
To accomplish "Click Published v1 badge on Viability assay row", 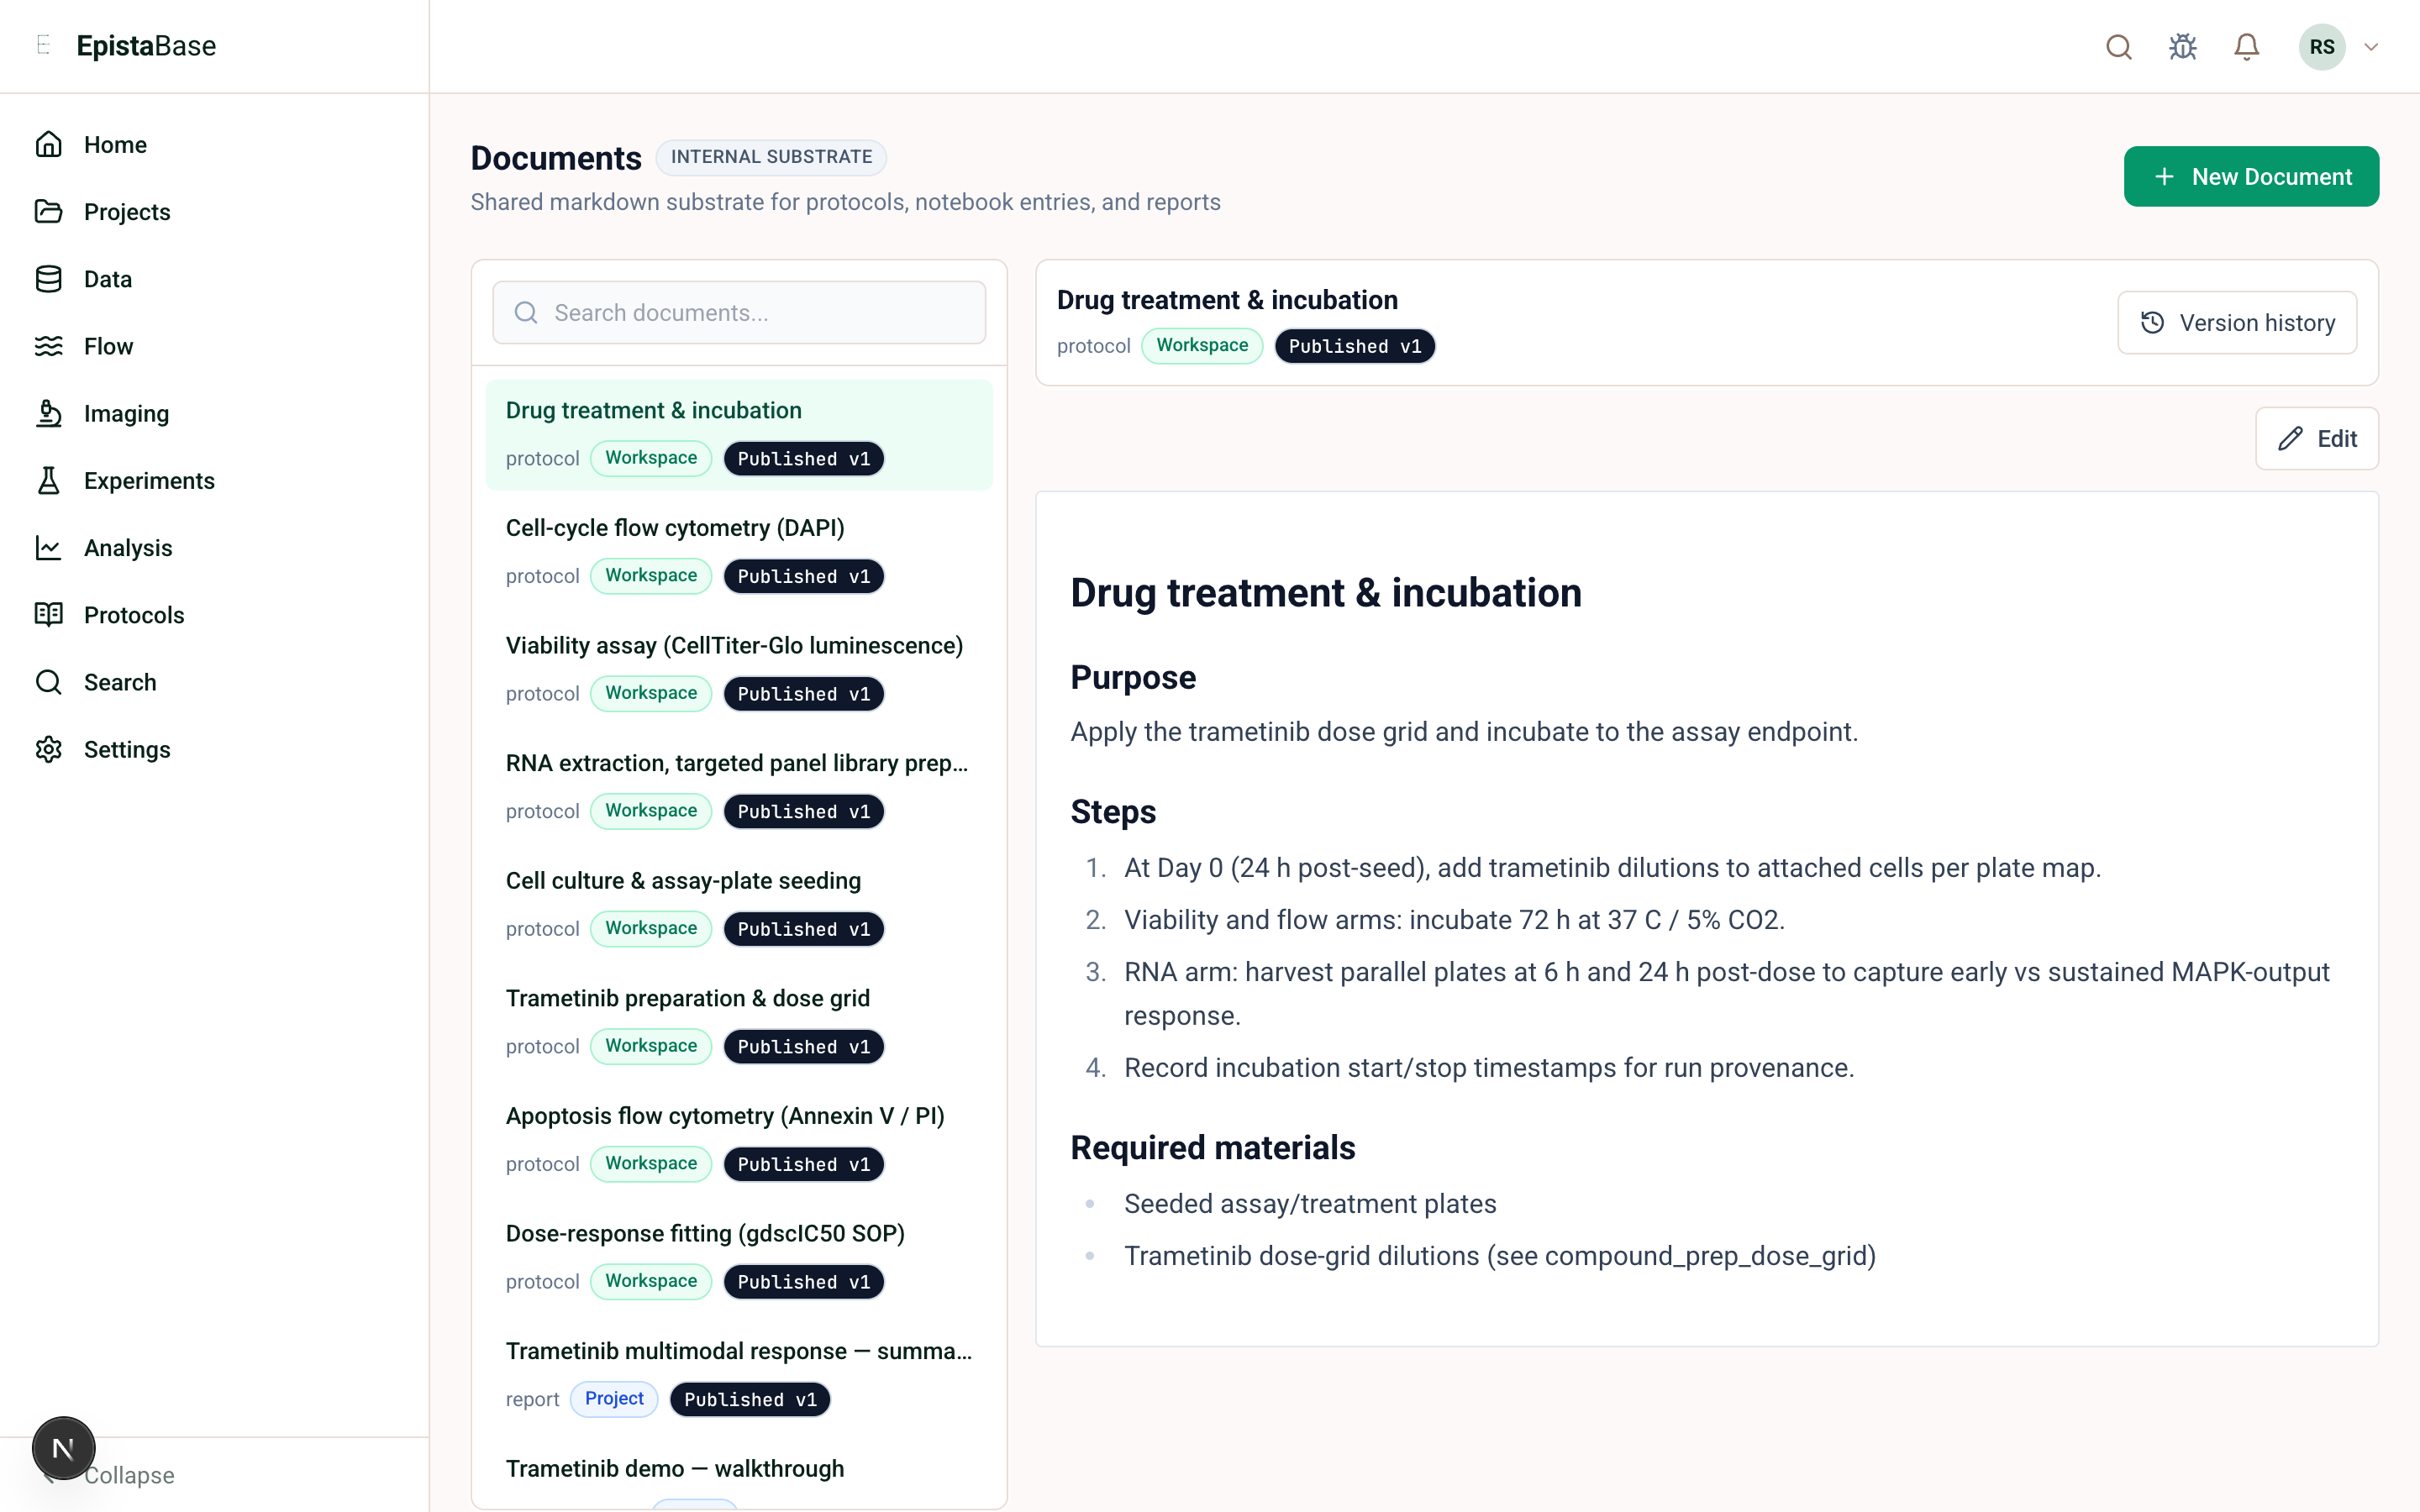I will [803, 693].
